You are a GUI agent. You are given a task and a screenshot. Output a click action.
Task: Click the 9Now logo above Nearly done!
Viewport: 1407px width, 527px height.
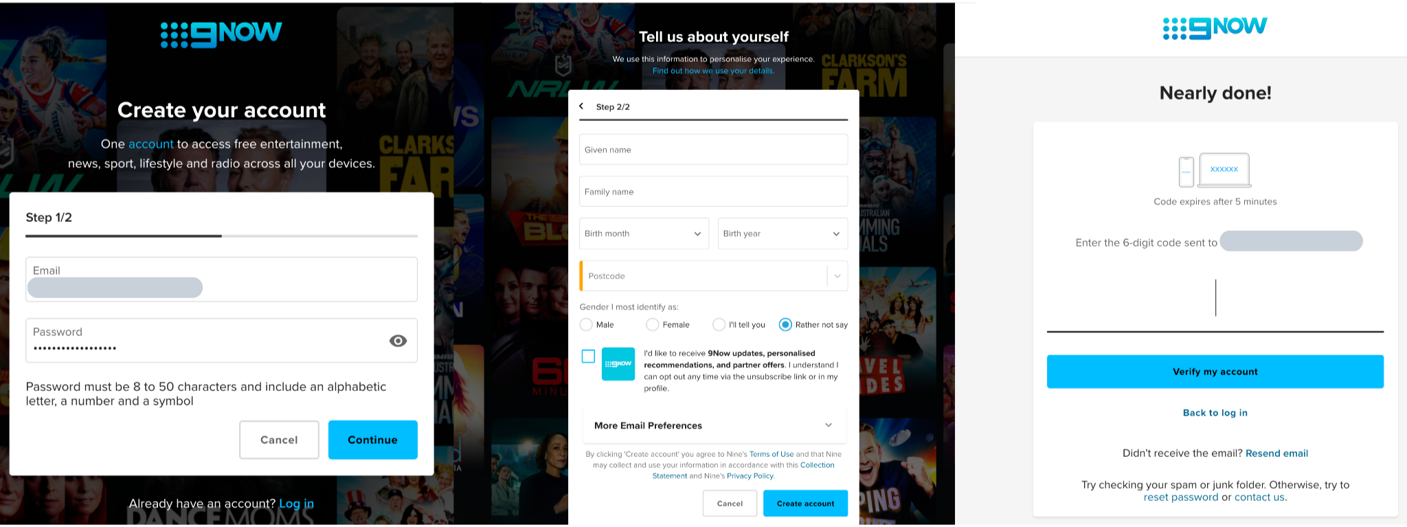tap(1215, 27)
